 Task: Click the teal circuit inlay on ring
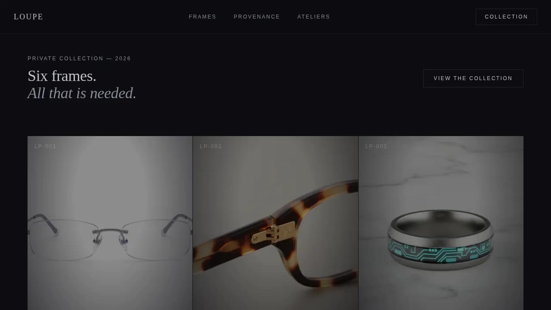point(441,254)
